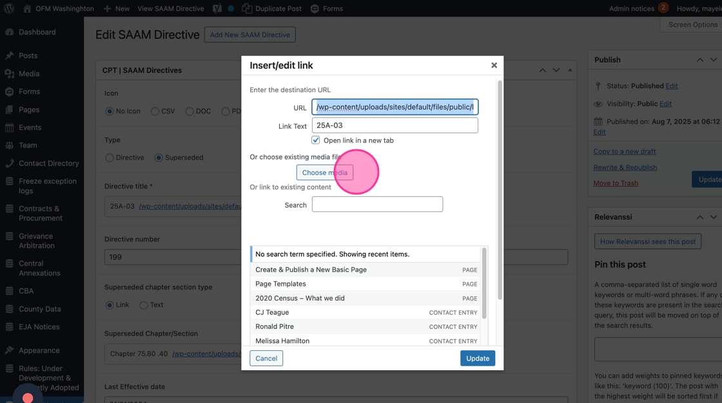Open Dashboard from sidebar

click(37, 32)
